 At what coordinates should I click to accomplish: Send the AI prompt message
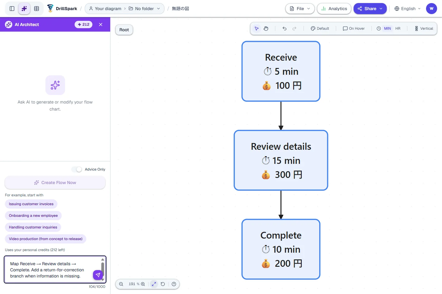(98, 275)
